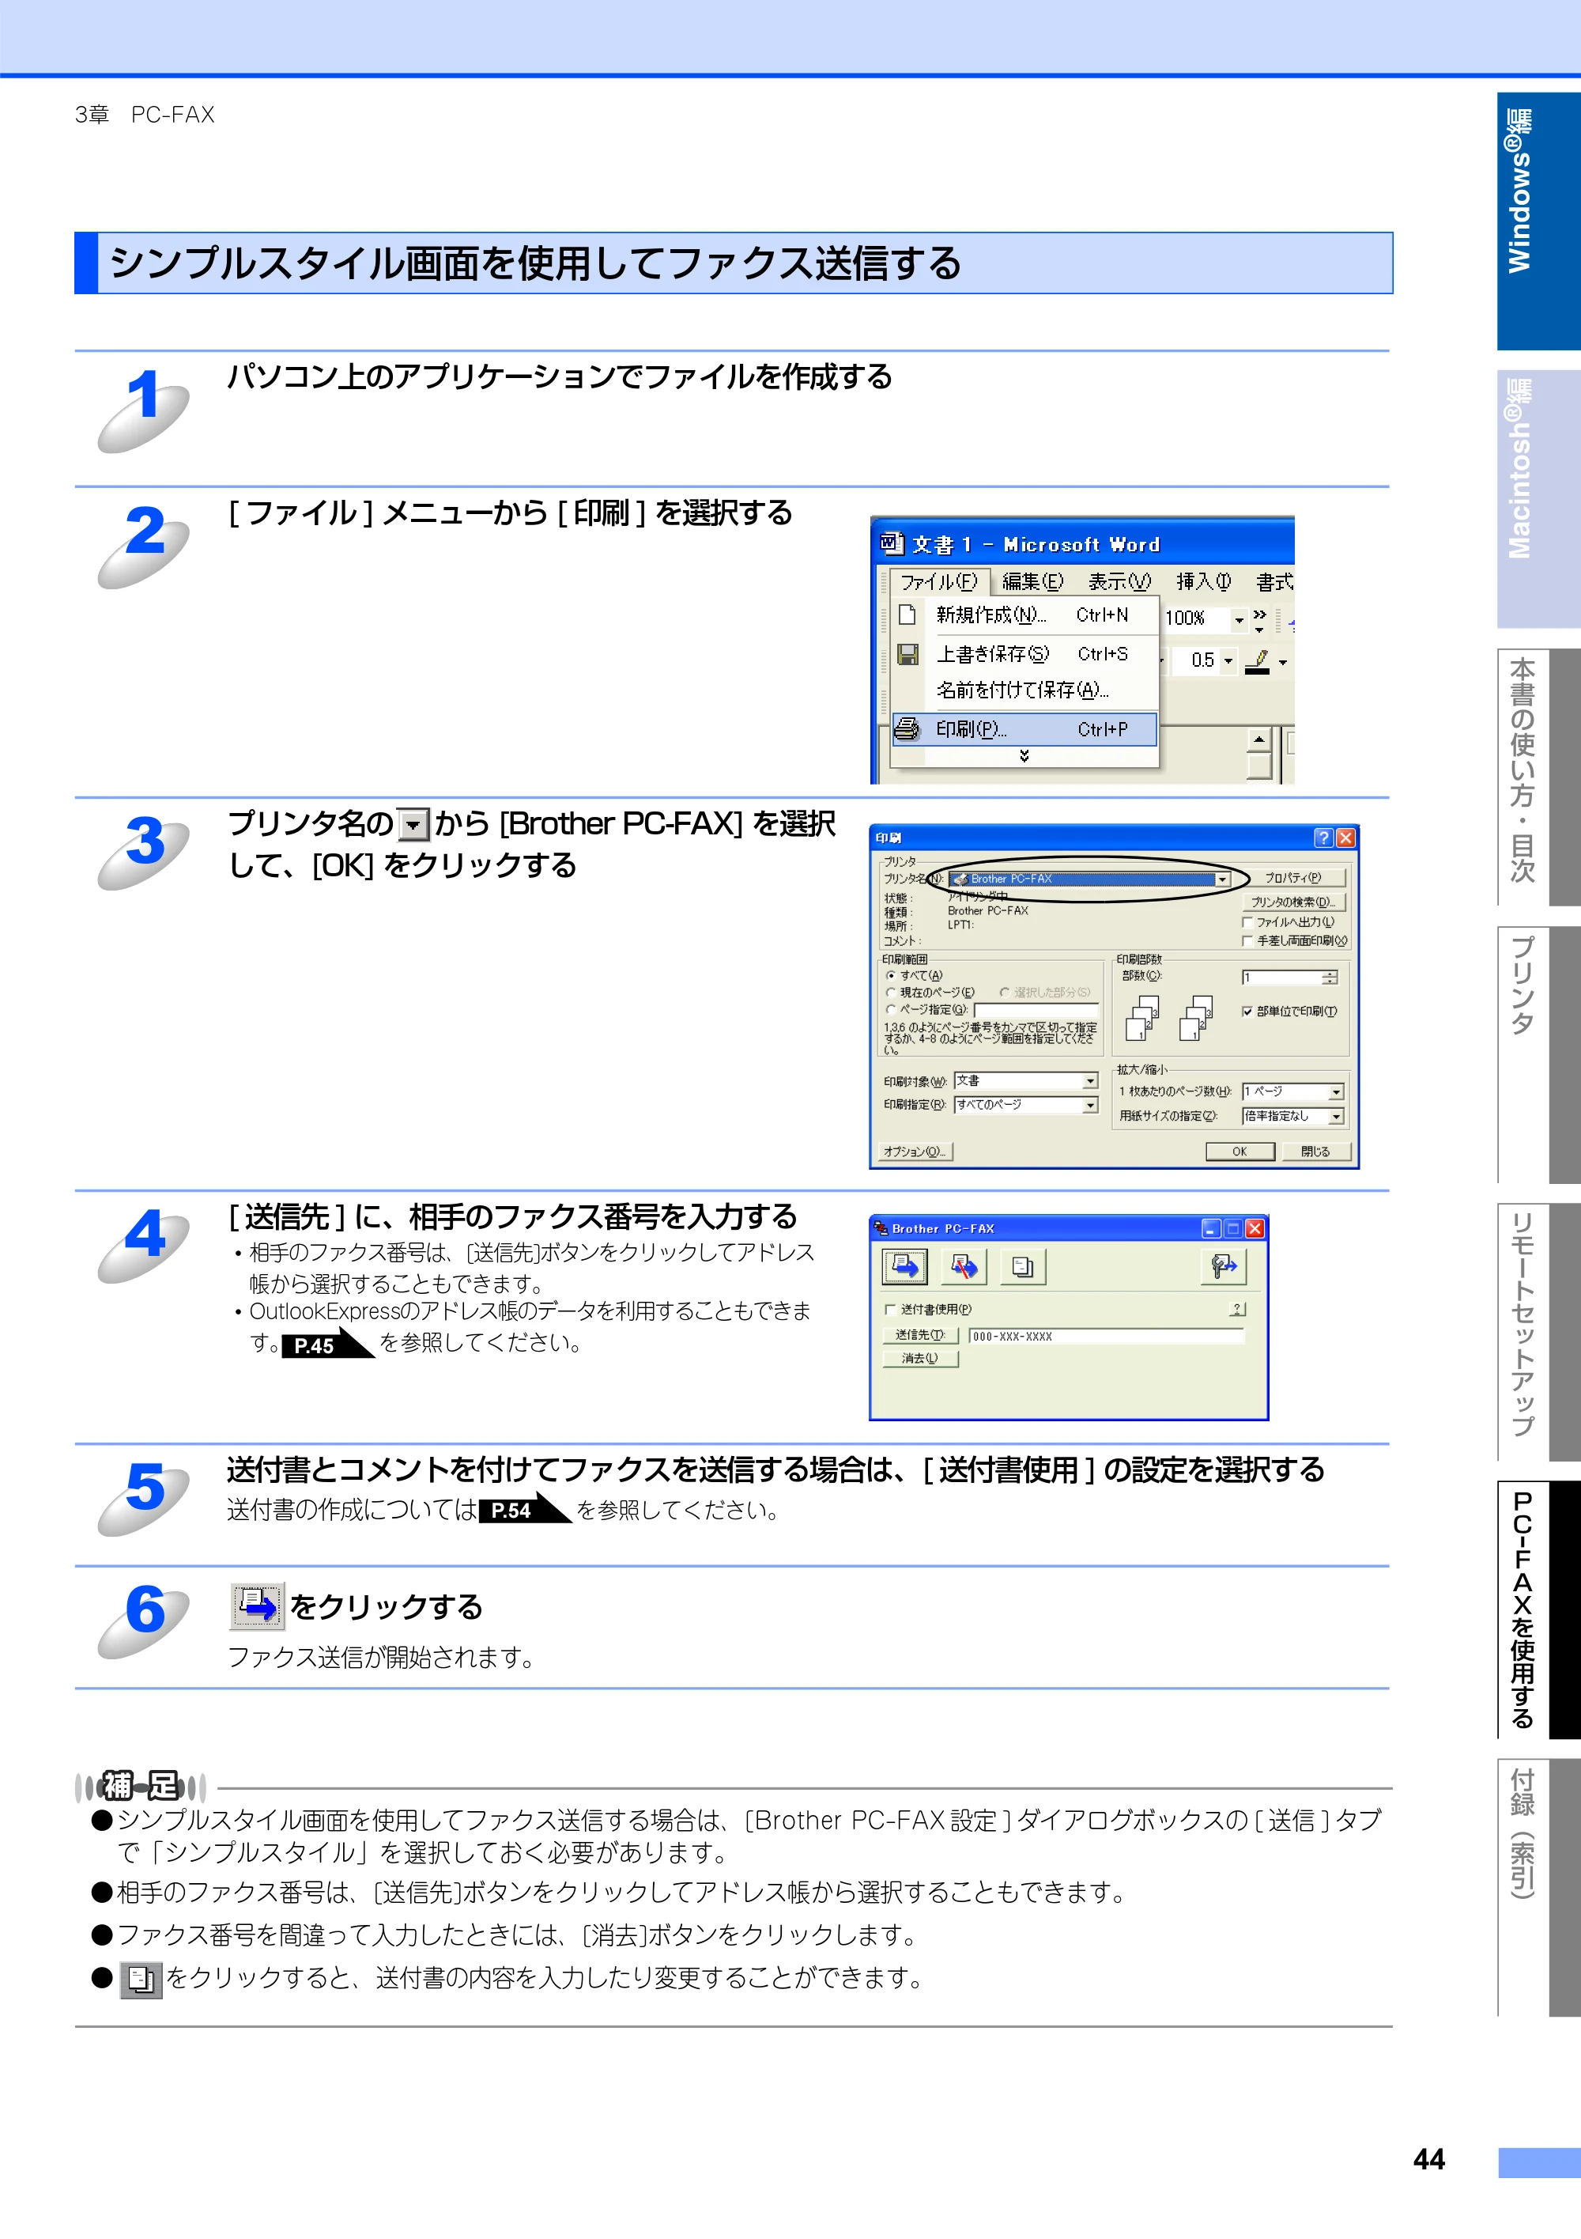Click the send fax icon shown in step 6

point(258,1605)
